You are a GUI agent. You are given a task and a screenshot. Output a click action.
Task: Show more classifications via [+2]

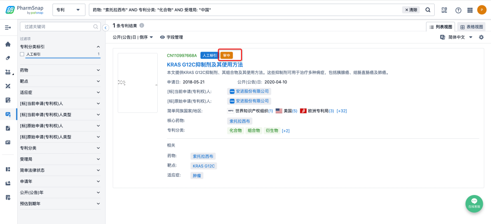[286, 131]
